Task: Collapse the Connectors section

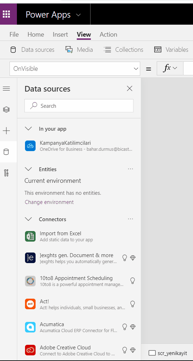Action: click(28, 219)
